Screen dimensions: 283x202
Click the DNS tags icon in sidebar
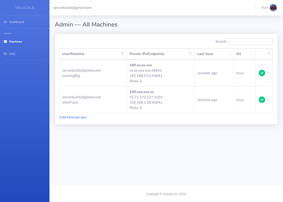[x=5, y=54]
